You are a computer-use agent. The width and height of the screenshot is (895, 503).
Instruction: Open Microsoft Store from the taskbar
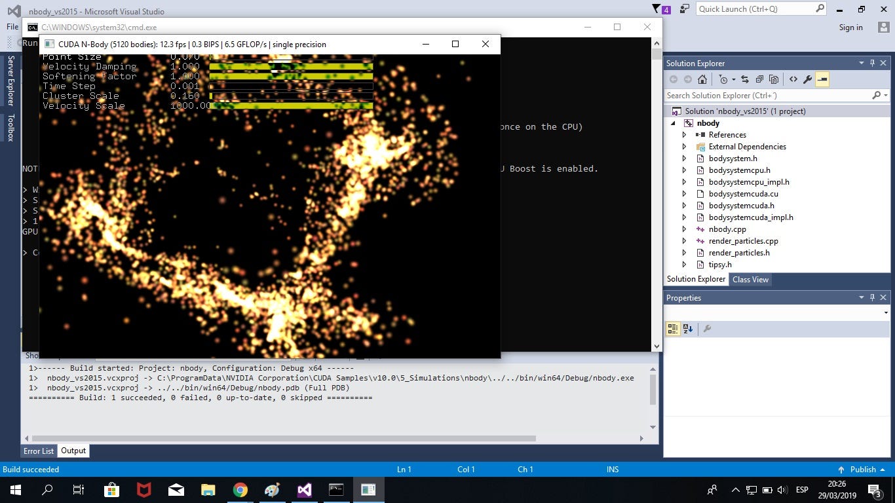[111, 489]
